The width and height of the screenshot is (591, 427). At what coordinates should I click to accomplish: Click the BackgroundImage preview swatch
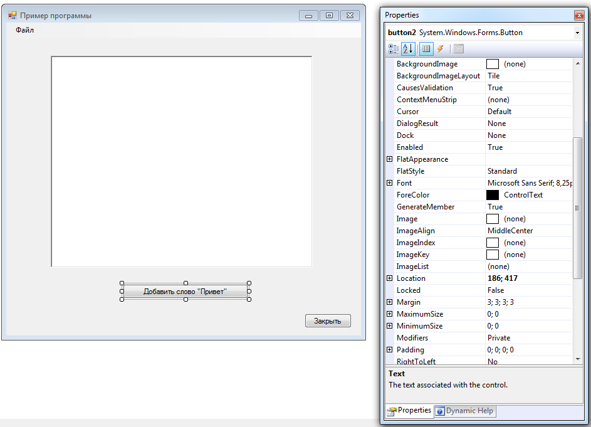(x=492, y=64)
